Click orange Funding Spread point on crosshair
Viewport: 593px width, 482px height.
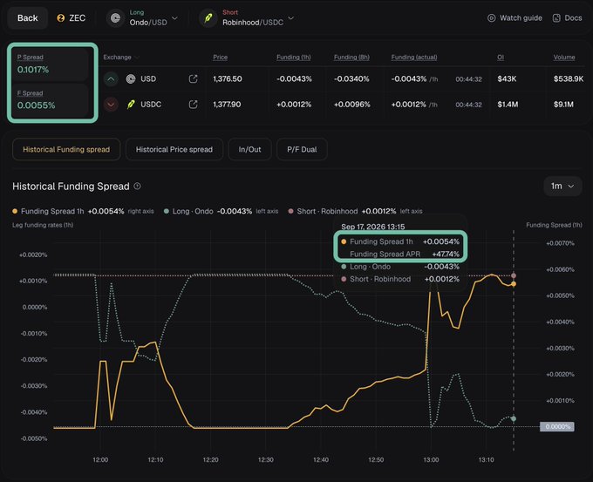coord(513,284)
